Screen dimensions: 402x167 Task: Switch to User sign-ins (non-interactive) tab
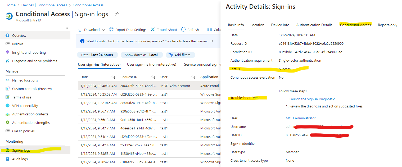pos(151,64)
